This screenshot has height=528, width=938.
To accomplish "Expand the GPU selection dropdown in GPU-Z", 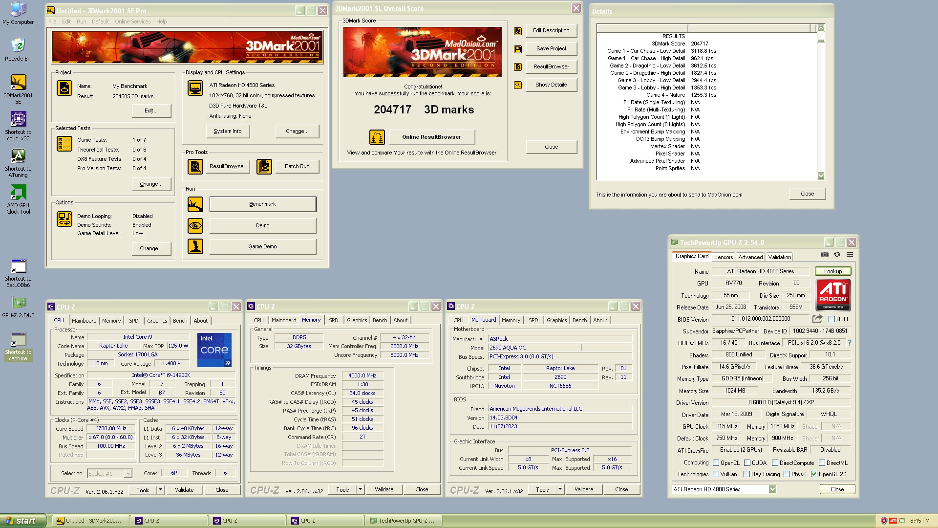I will tap(772, 489).
